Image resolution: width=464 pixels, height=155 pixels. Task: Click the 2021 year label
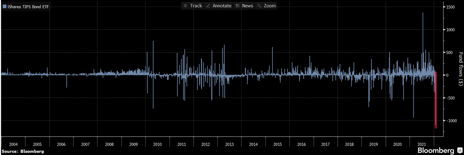(422, 144)
